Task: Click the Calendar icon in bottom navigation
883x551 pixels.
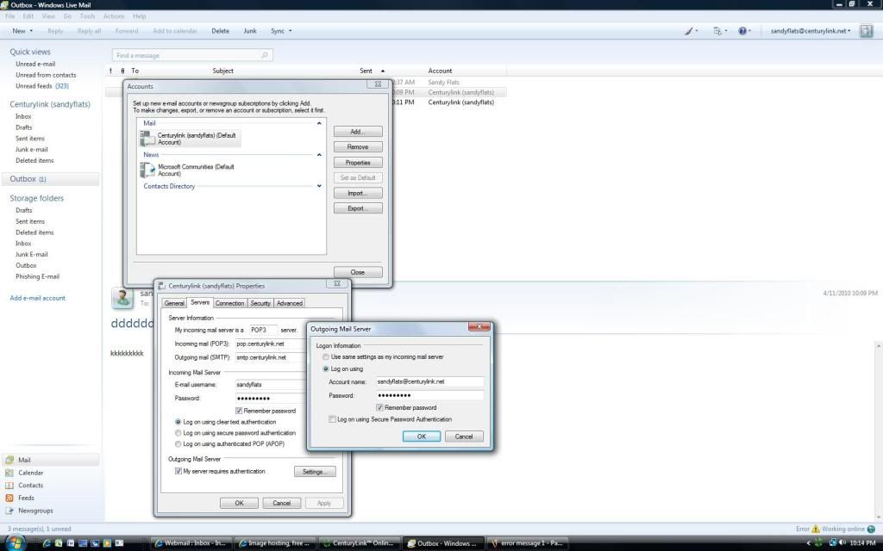Action: point(9,473)
